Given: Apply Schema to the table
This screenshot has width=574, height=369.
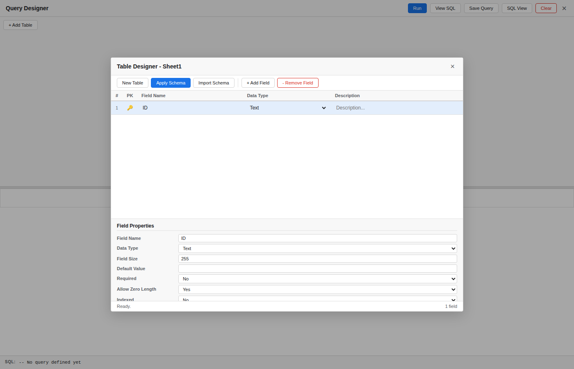Looking at the screenshot, I should pos(171,83).
